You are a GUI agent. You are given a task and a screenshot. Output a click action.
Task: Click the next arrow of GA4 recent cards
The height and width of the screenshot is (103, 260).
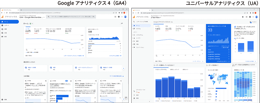[x=124, y=68]
